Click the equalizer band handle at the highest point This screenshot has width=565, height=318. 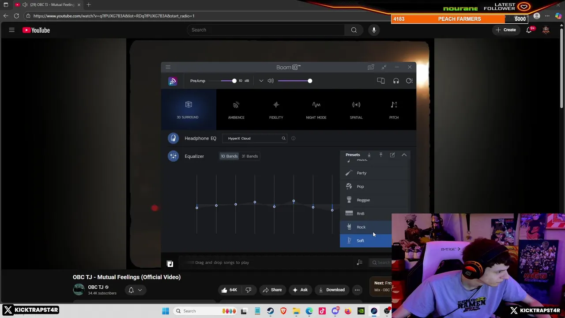coord(294,201)
